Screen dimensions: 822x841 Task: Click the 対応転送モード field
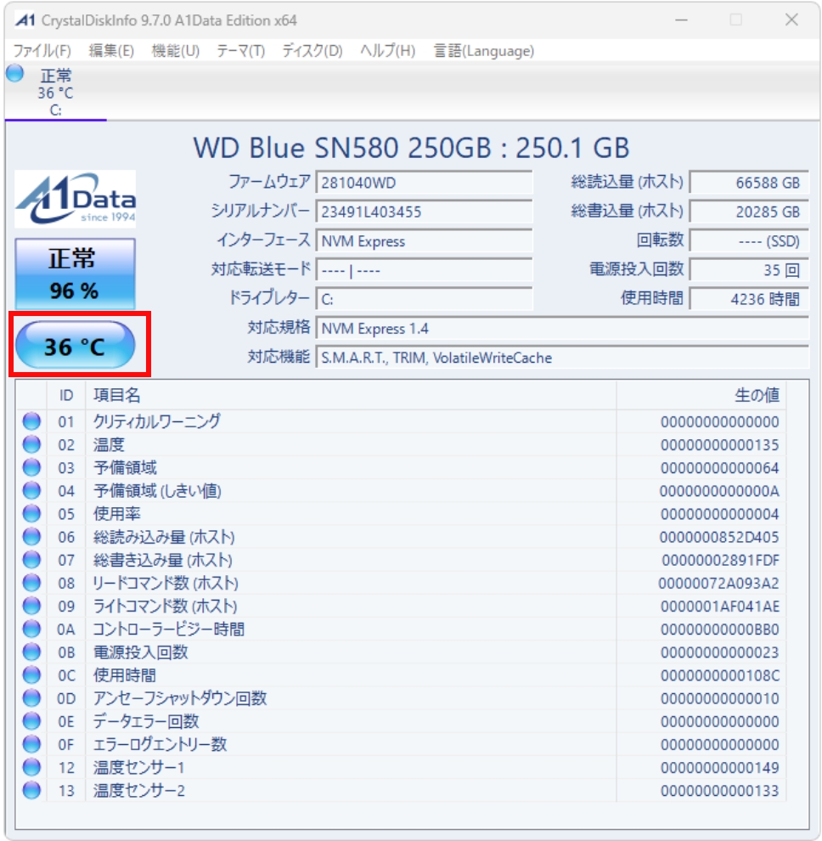pyautogui.click(x=424, y=270)
